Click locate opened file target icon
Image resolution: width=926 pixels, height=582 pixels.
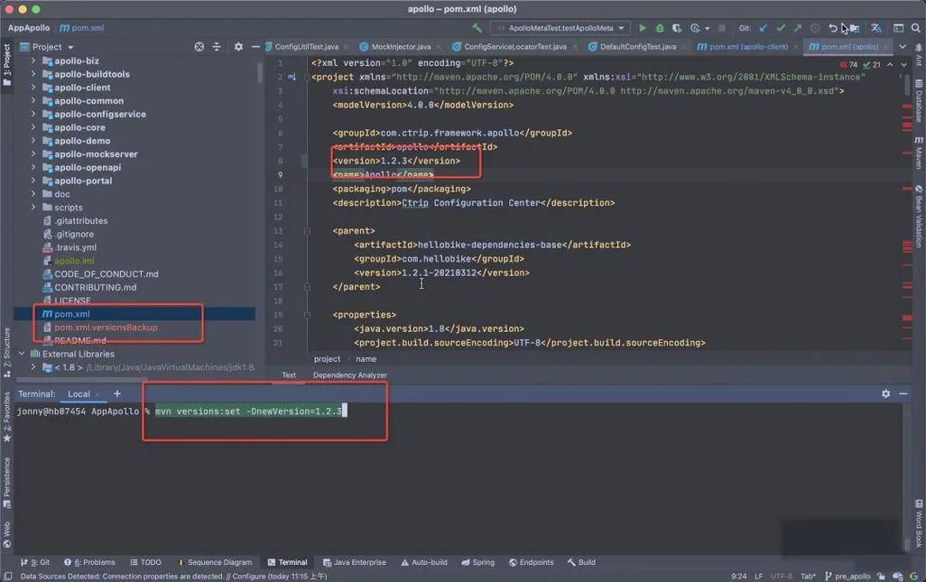point(199,47)
